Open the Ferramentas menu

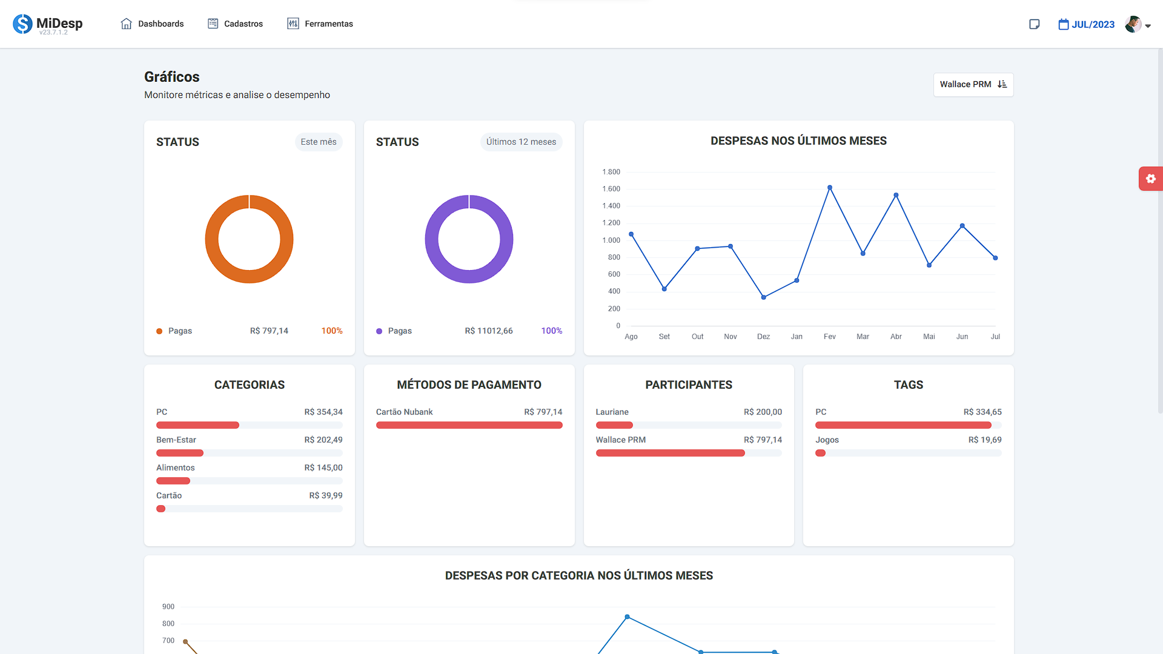(328, 24)
